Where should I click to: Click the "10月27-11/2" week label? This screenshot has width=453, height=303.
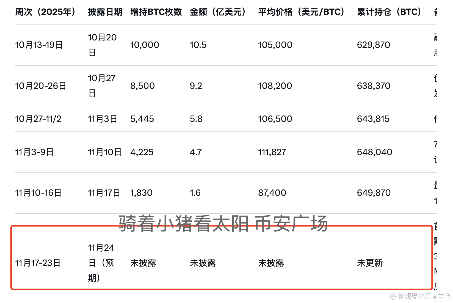point(39,119)
